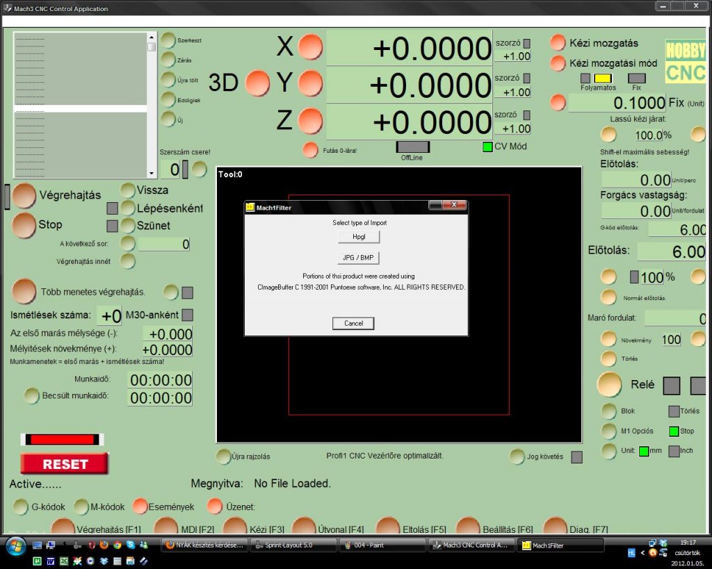
Task: Click the G-kódok round button
Action: pos(20,507)
